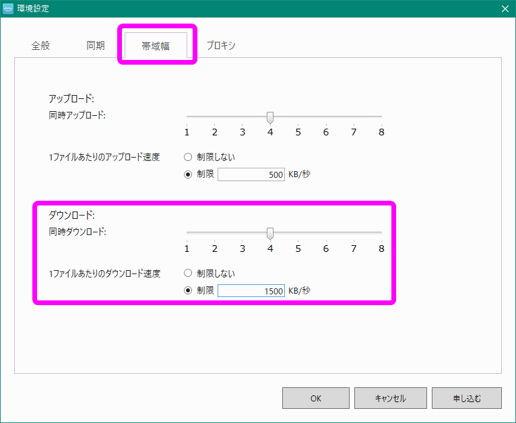Click the 同時アップロード slider handle
The height and width of the screenshot is (423, 516).
(x=270, y=117)
